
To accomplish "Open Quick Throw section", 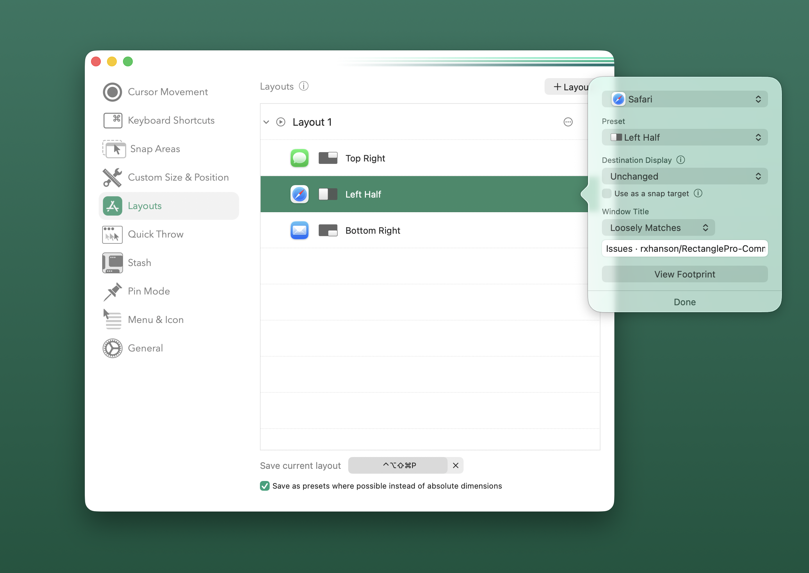I will (169, 235).
